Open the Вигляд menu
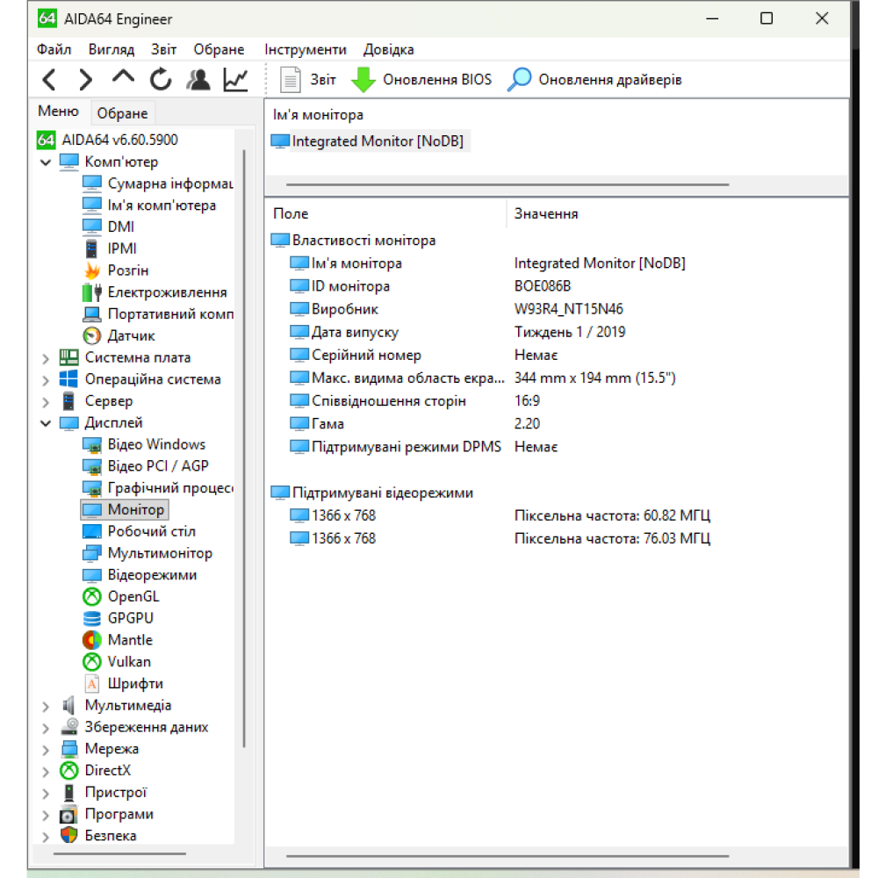This screenshot has width=878, height=878. pyautogui.click(x=112, y=49)
